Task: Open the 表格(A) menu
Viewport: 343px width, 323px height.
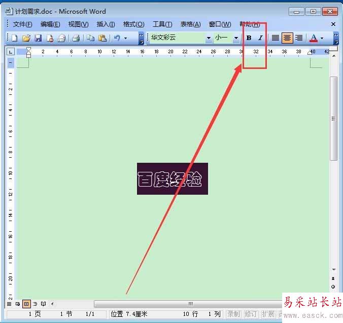Action: (x=190, y=24)
